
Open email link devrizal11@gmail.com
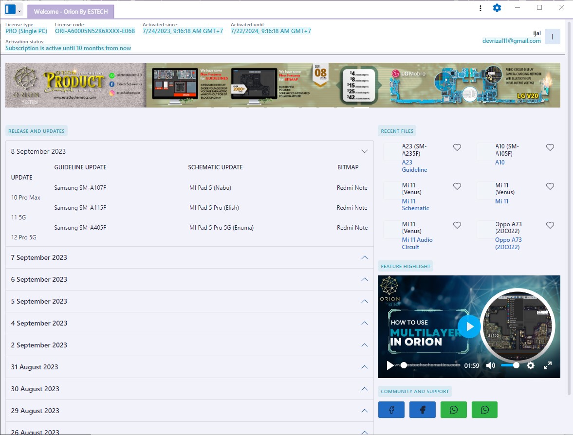point(511,40)
